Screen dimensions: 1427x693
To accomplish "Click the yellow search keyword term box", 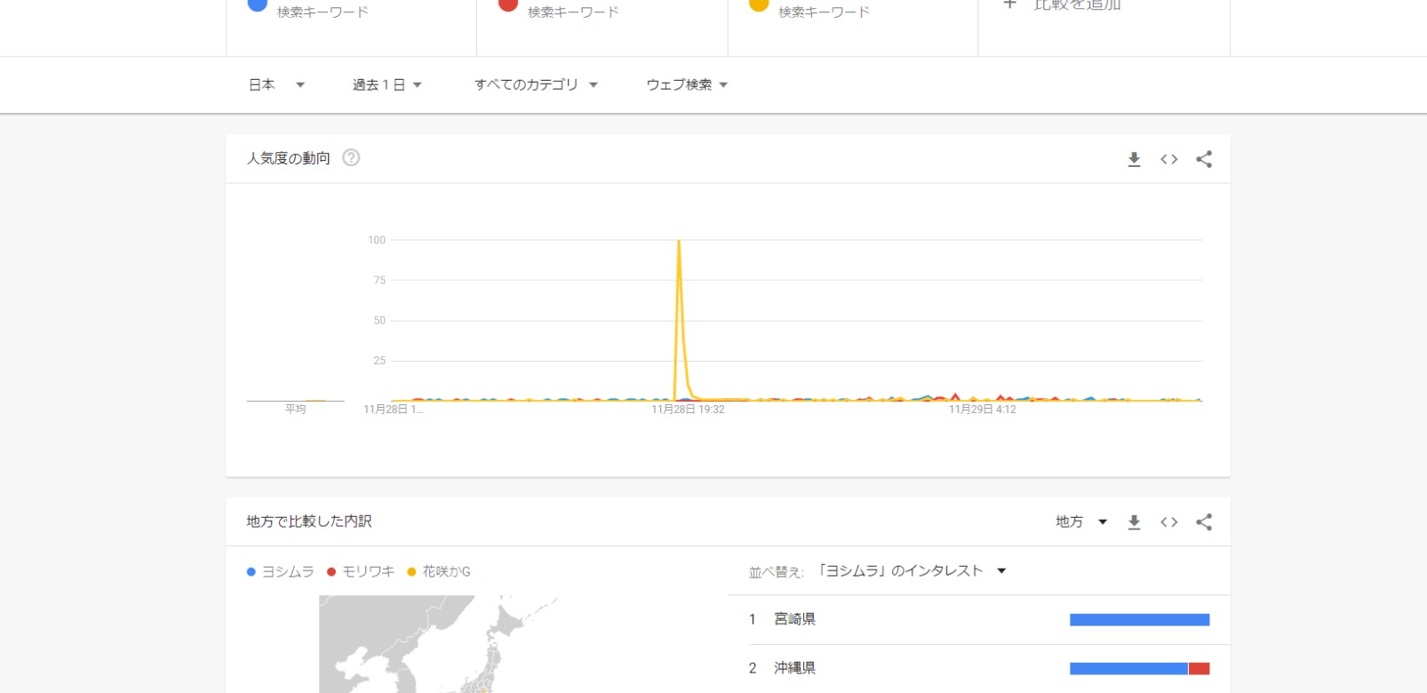I will coord(852,12).
